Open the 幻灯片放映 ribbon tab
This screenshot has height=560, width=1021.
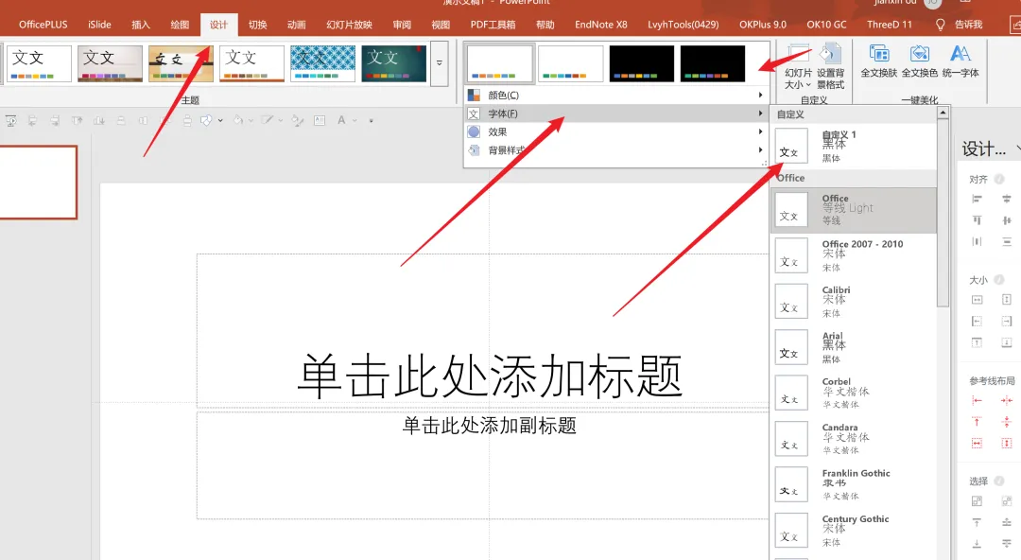[349, 25]
